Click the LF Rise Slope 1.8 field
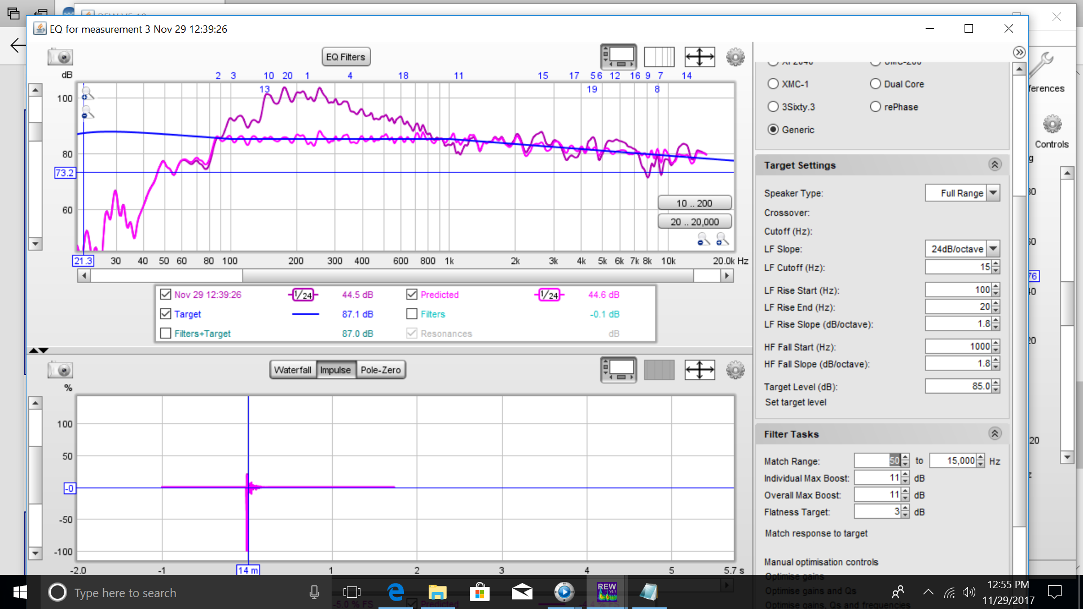Screen dimensions: 1083x609 (x=958, y=324)
